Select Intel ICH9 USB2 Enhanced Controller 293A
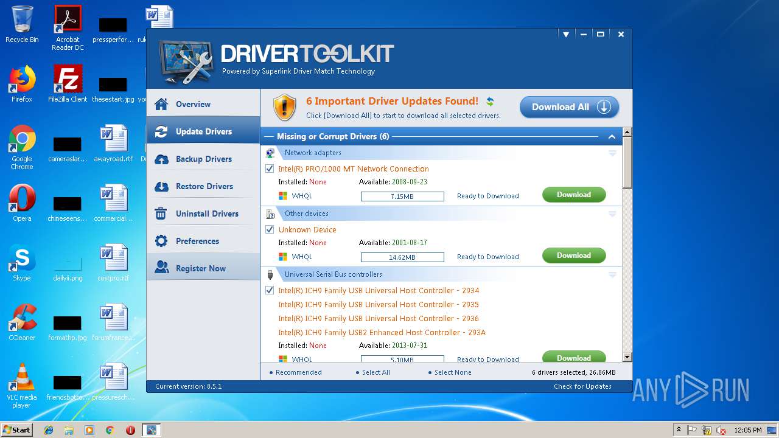The height and width of the screenshot is (438, 779). [x=382, y=332]
